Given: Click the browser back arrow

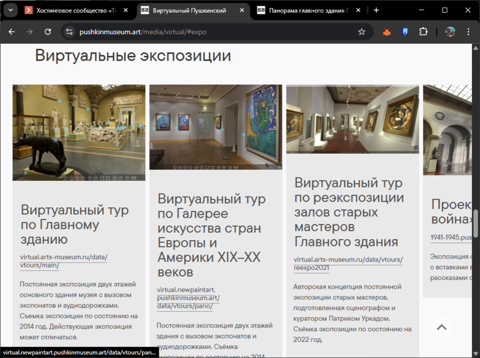Looking at the screenshot, I should pyautogui.click(x=12, y=32).
